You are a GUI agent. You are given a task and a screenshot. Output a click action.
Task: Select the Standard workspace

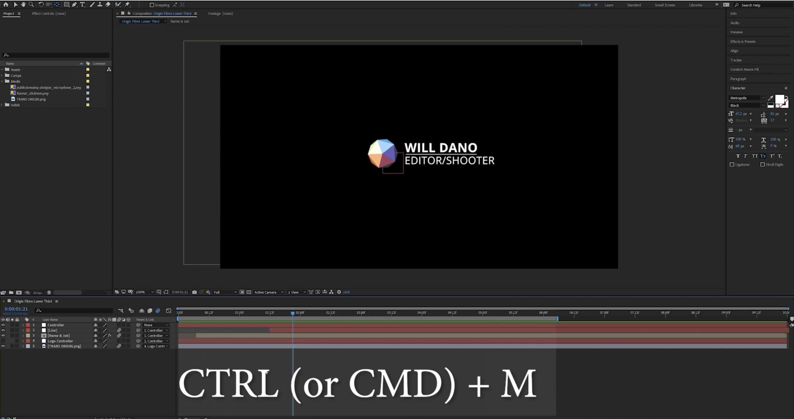pyautogui.click(x=634, y=5)
